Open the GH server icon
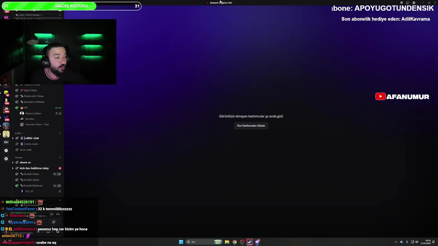This screenshot has height=246, width=438. click(6, 142)
